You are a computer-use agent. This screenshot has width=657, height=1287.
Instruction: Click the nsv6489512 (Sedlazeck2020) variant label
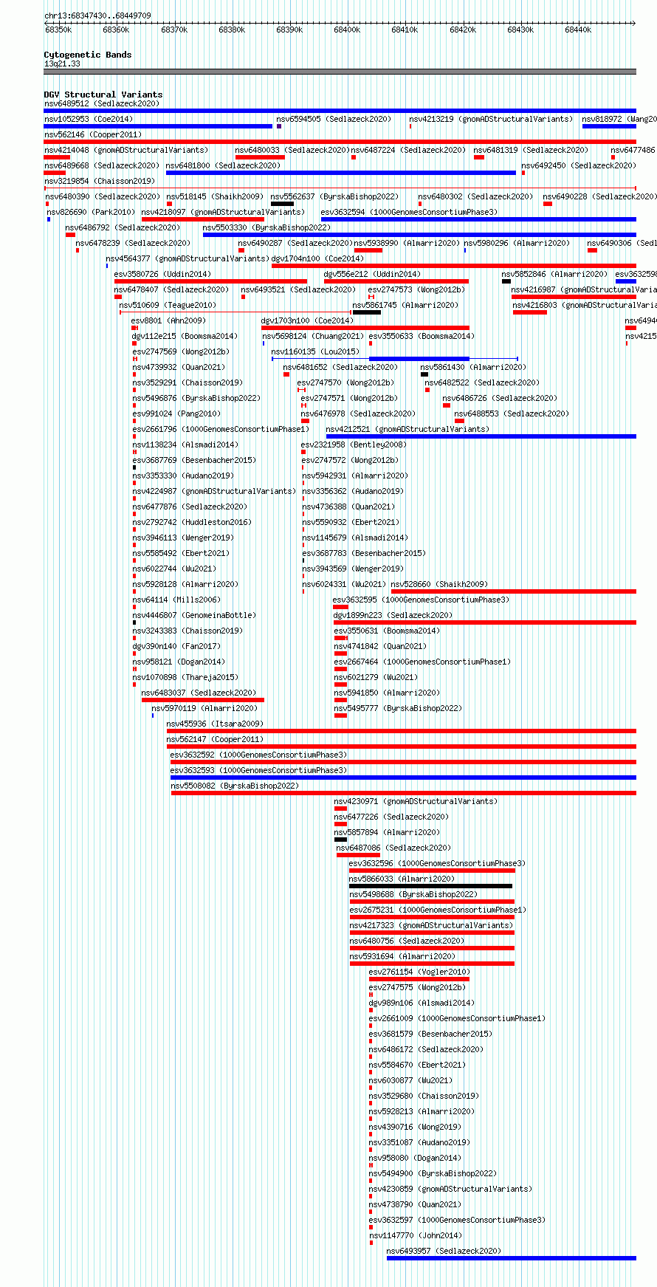[x=102, y=103]
